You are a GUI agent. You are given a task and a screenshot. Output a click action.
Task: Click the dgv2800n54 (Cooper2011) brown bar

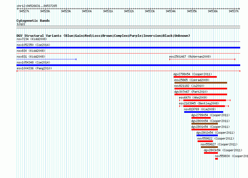point(205,124)
